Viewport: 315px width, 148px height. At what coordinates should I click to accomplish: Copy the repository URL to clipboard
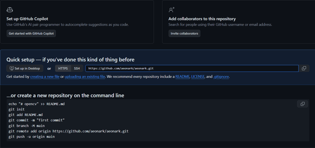[x=304, y=68]
